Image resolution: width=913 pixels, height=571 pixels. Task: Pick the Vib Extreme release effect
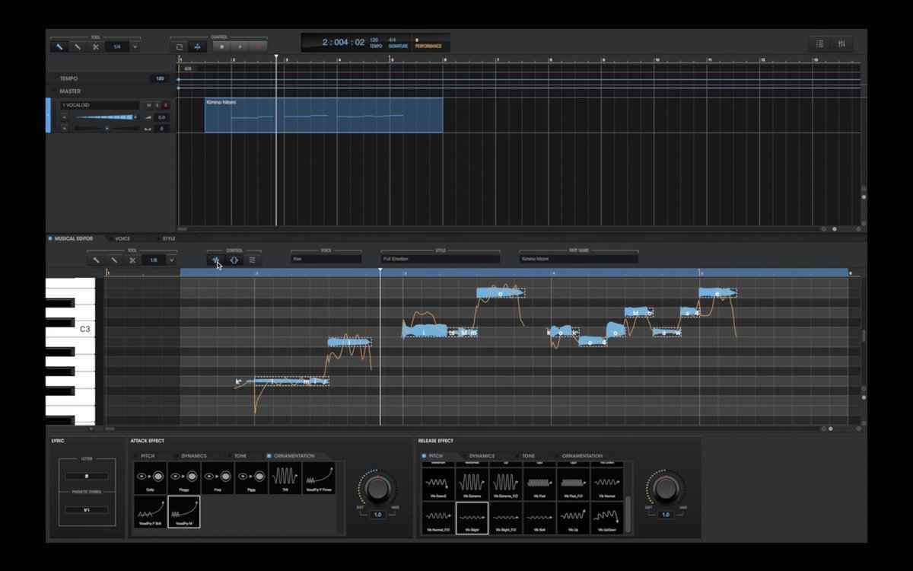(472, 483)
